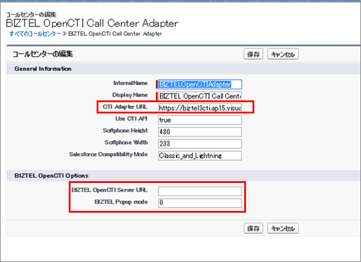Click the Salesforce Compatibility Mode label

108,154
